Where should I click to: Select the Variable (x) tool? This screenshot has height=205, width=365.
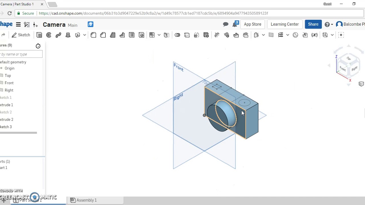315,35
